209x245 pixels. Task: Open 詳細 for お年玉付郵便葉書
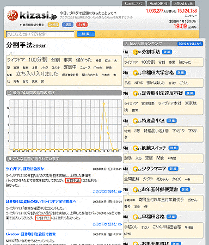click(185, 189)
